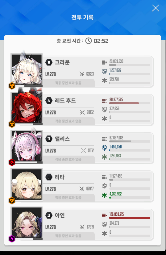Click 레드 후드's damage bar 90,977,525
Screen dimensions: 166x255
click(x=130, y=103)
